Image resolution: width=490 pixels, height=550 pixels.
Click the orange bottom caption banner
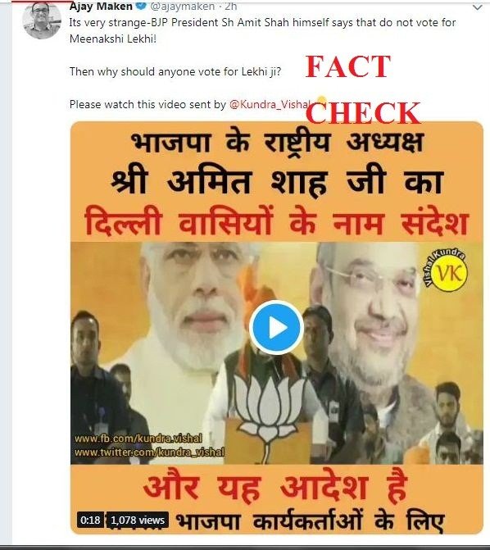pos(277,499)
